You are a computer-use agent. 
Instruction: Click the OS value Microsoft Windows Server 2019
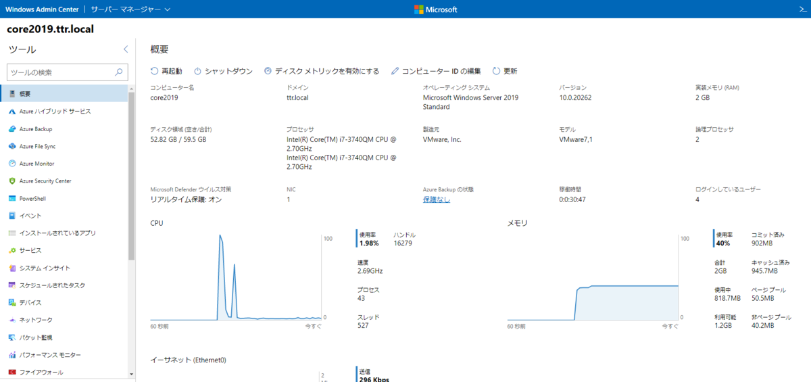pos(470,102)
